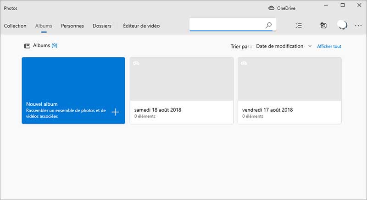
Task: Click the Afficher tout link
Action: [329, 46]
